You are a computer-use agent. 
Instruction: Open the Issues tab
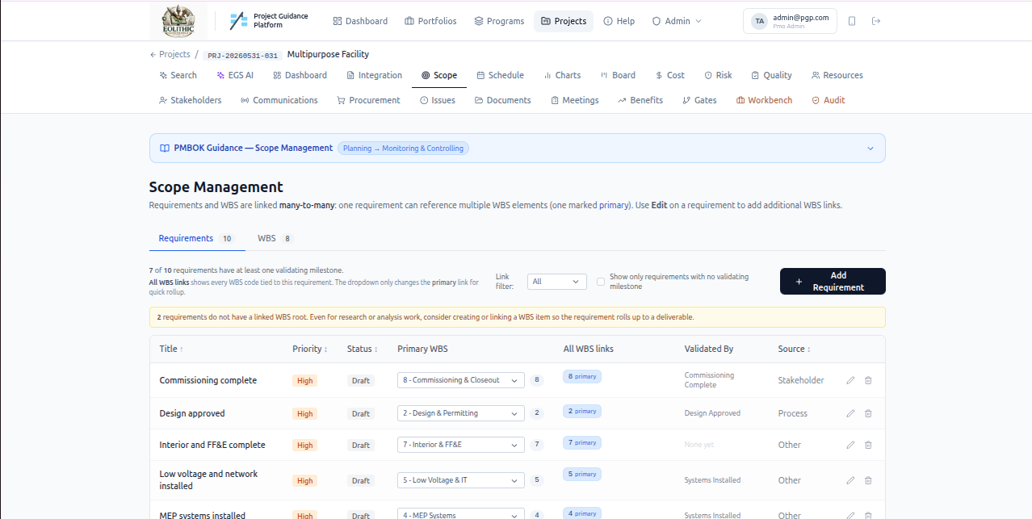[438, 100]
